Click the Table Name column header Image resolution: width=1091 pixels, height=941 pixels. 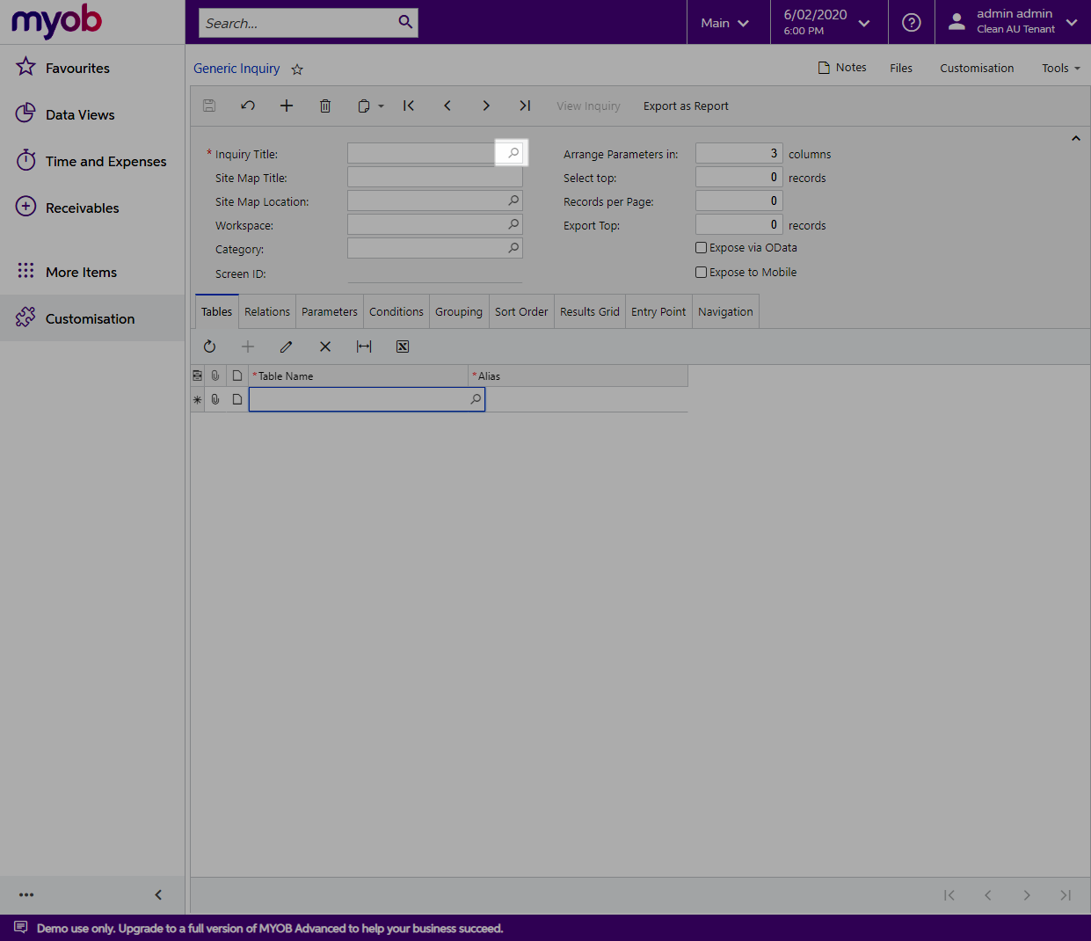[359, 376]
